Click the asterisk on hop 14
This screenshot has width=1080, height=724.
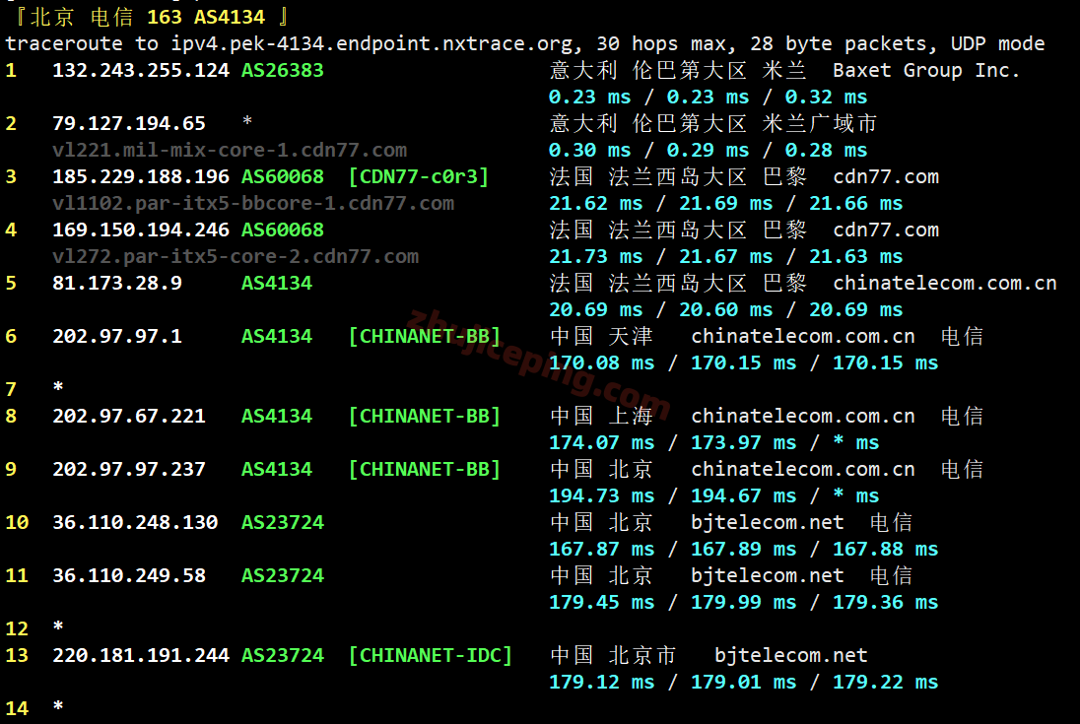coord(58,705)
